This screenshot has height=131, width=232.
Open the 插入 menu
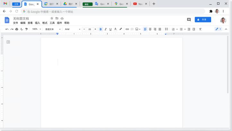tap(38, 23)
